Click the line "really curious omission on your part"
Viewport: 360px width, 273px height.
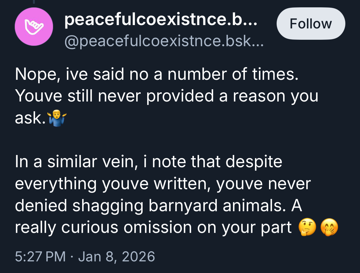(153, 227)
